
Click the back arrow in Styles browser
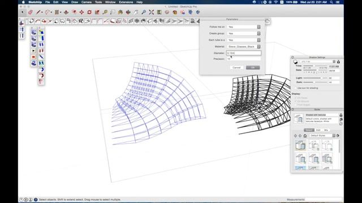(x=295, y=136)
